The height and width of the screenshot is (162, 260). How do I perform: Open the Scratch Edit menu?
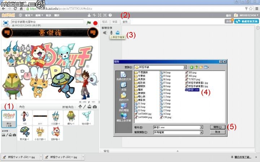coord(39,15)
